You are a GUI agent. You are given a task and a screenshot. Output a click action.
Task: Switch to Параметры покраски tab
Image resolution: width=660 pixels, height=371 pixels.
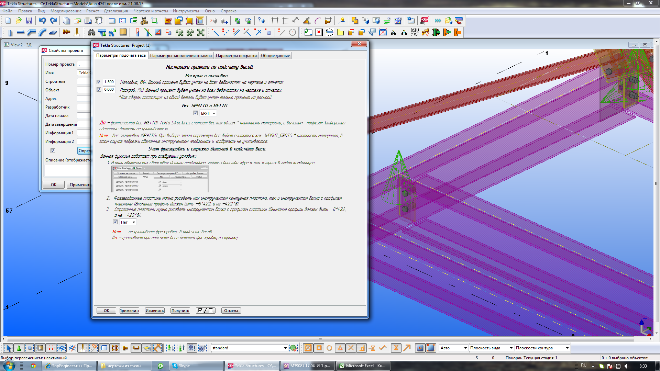point(236,56)
